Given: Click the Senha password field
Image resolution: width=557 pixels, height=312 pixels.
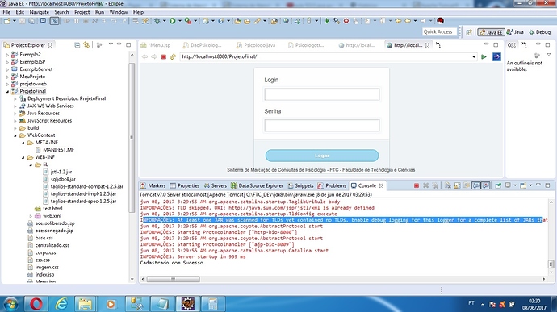Looking at the screenshot, I should [x=322, y=126].
